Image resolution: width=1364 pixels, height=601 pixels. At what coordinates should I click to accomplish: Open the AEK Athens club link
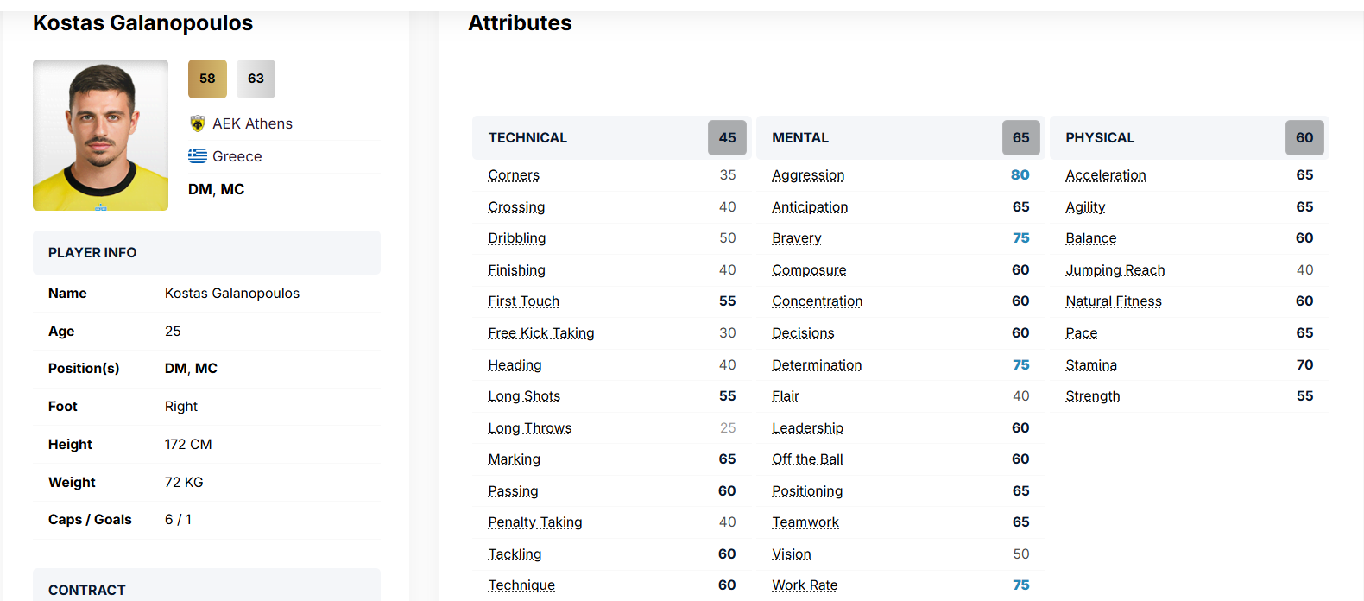(x=252, y=123)
